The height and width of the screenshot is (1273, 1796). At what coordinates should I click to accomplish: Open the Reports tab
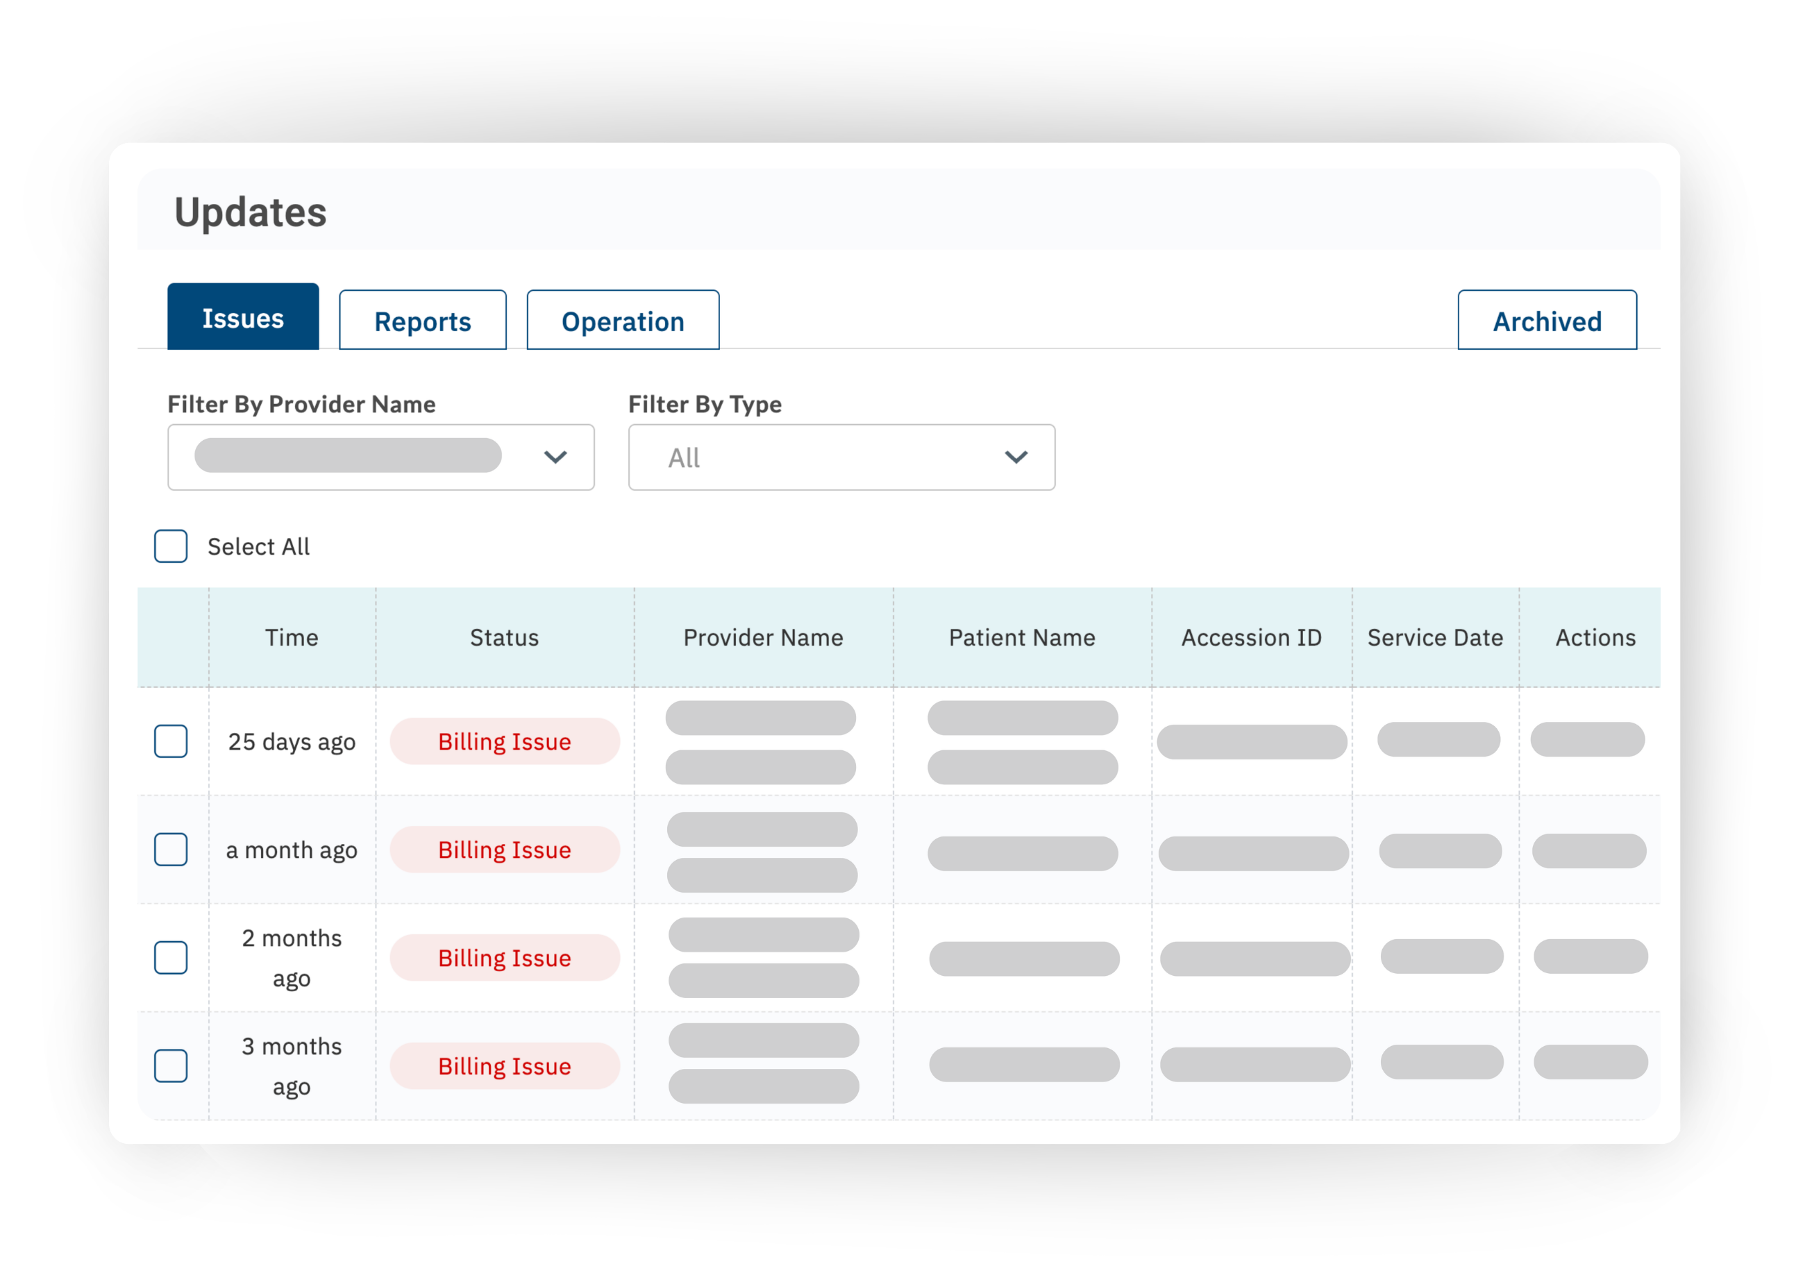[x=423, y=321]
